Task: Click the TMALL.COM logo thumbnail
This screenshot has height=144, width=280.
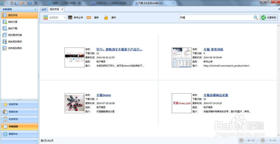Action: point(182,103)
